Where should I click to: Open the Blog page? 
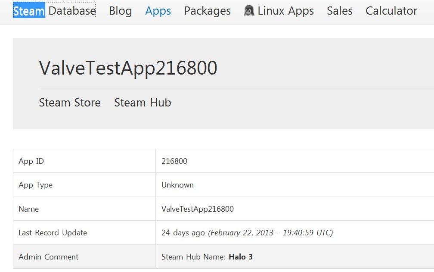click(x=121, y=11)
